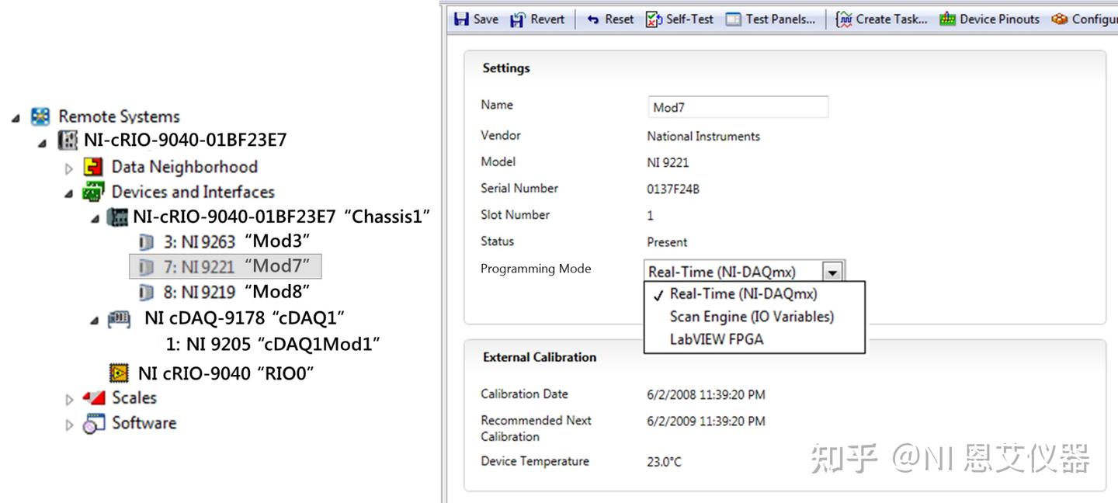Open Device Pinouts icon
1118x503 pixels.
947,19
